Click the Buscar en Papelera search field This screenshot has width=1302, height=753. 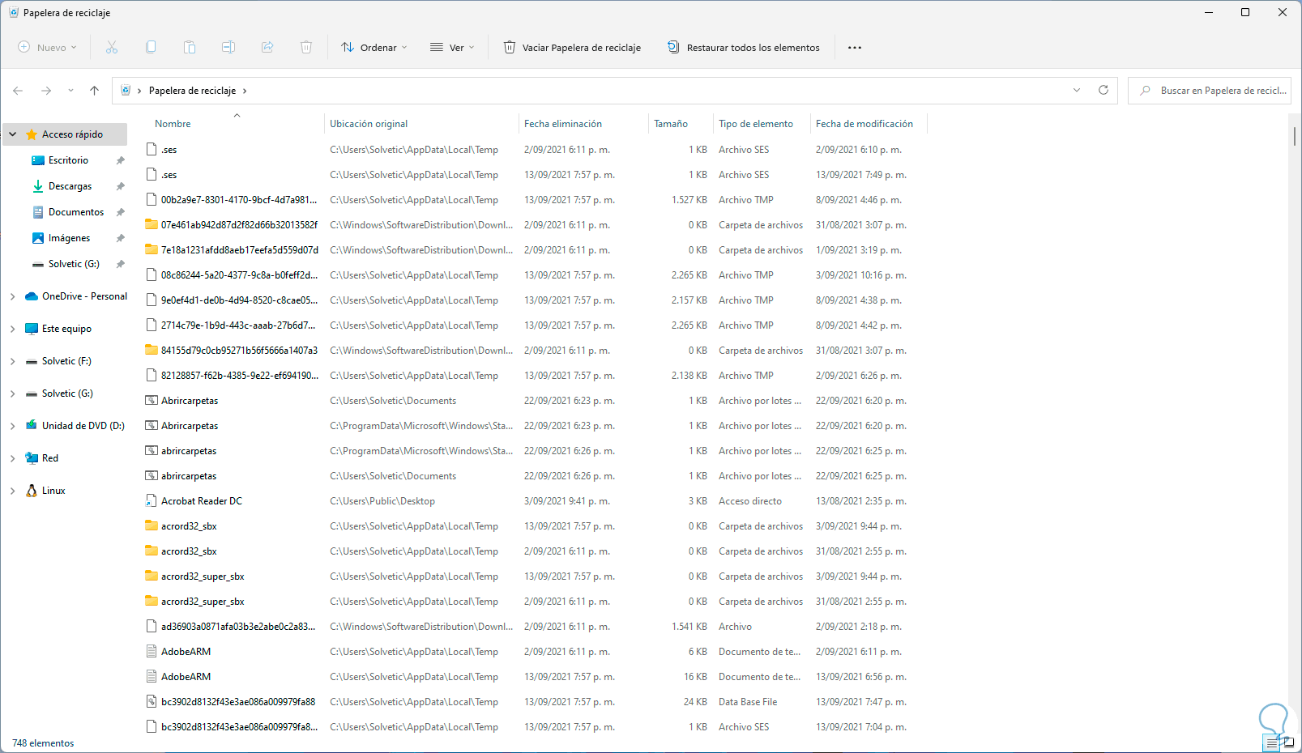[1210, 91]
